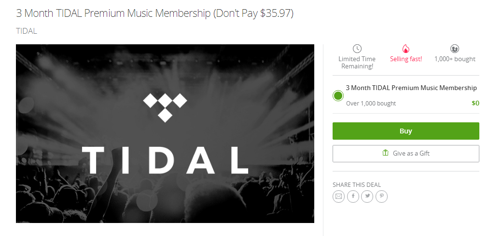Viewport: 489px width, 236px height.
Task: Click the green Buy button
Action: coord(406,131)
